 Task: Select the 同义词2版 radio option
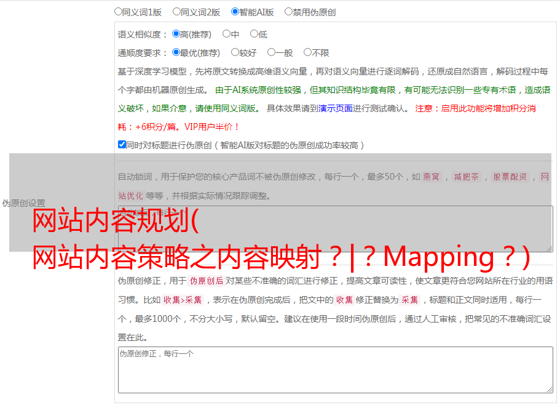pos(176,12)
